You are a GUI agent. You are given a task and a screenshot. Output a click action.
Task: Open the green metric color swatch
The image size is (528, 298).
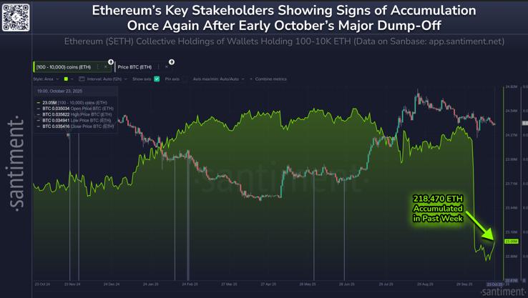click(67, 79)
